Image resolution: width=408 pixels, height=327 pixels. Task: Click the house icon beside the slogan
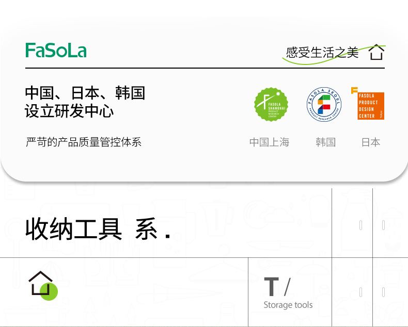[376, 52]
